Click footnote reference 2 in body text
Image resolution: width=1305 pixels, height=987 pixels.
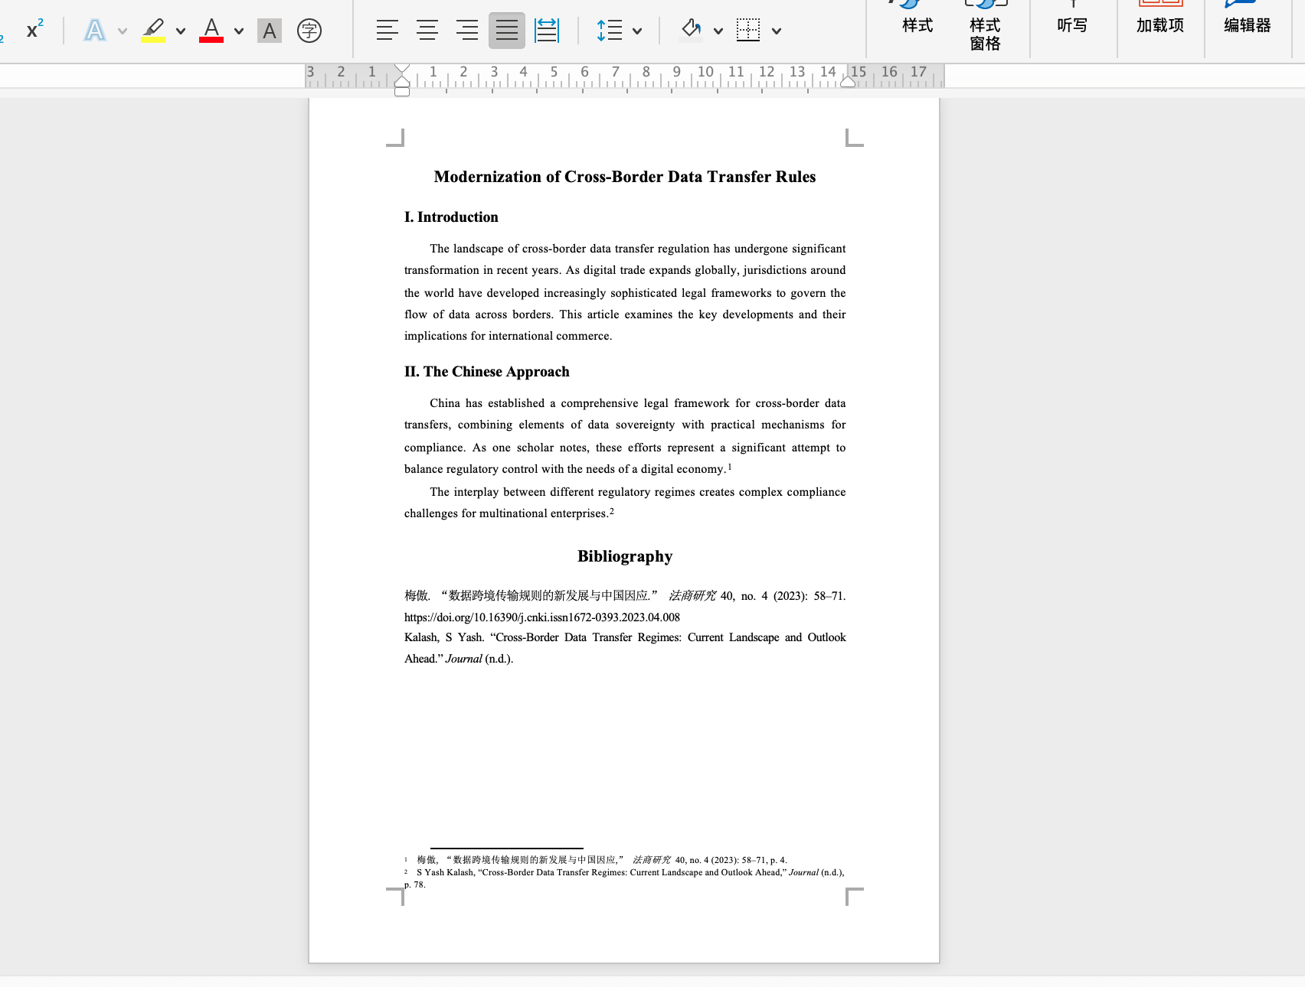tap(612, 511)
